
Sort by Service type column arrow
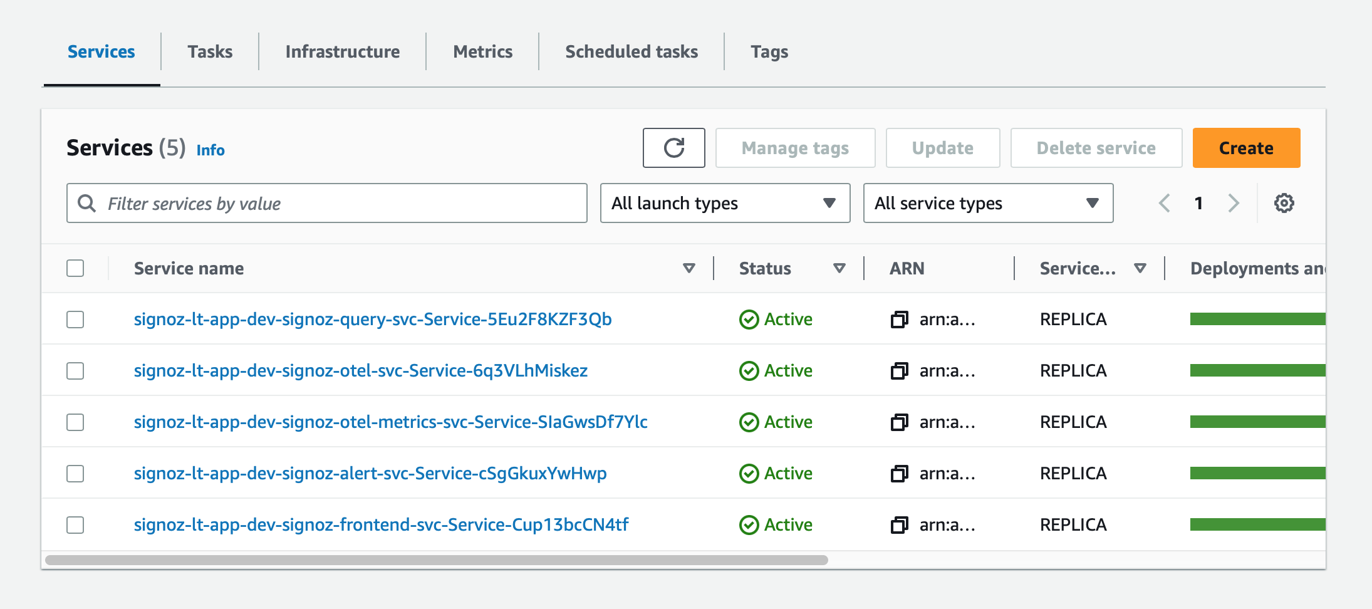click(1140, 268)
